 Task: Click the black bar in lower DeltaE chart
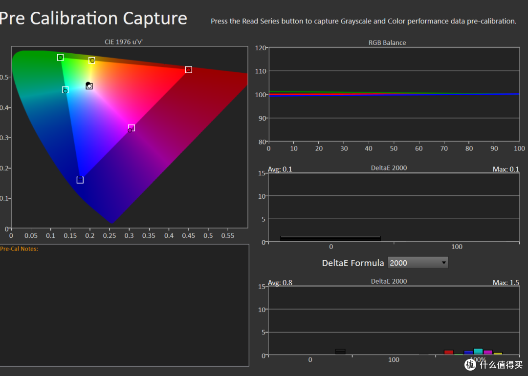point(340,352)
